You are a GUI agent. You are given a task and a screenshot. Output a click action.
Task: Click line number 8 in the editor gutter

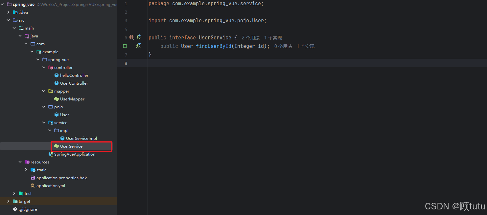point(126,63)
